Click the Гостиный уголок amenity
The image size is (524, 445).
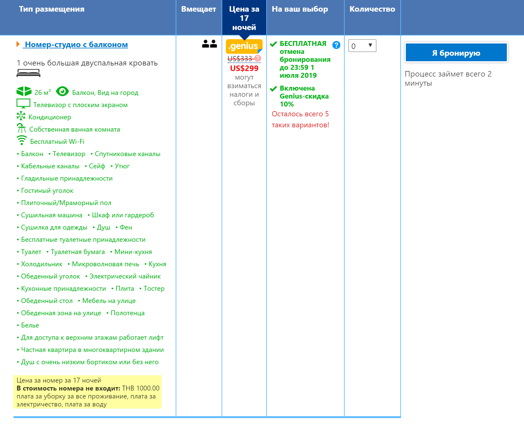(x=47, y=190)
